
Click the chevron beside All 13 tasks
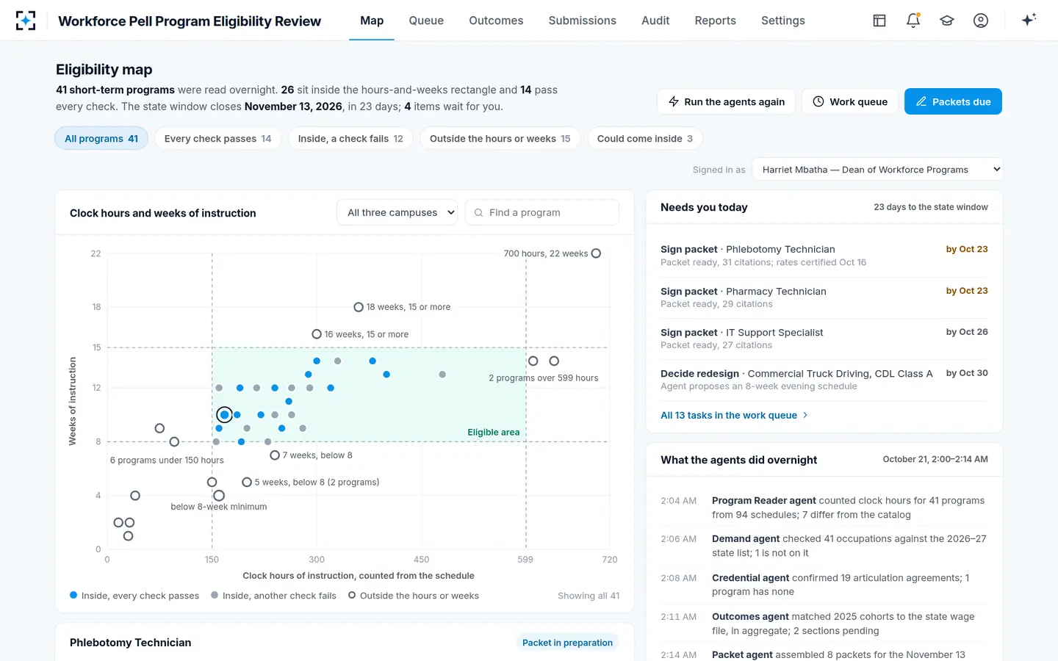pos(805,415)
